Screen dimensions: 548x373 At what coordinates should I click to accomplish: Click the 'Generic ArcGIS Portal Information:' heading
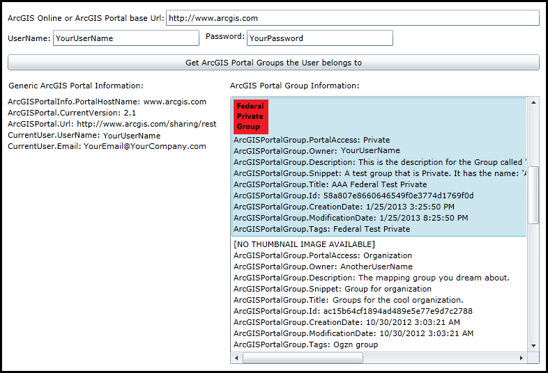(76, 86)
